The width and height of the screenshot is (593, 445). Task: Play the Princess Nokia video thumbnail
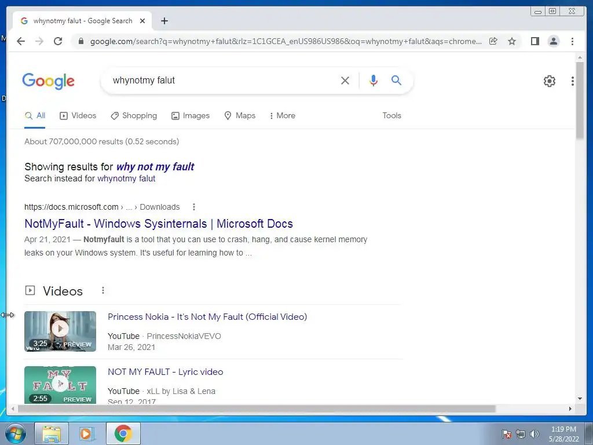[x=60, y=331]
